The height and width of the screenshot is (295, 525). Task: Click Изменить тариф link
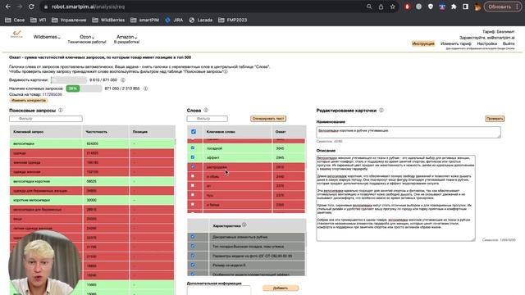click(x=456, y=43)
